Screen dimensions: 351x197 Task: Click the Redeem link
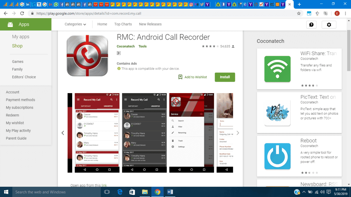(12, 115)
